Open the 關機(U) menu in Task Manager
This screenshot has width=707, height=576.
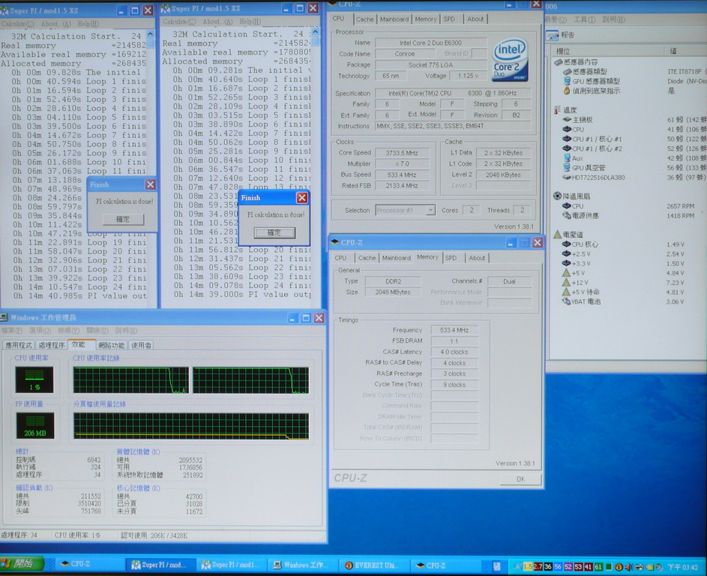(97, 330)
